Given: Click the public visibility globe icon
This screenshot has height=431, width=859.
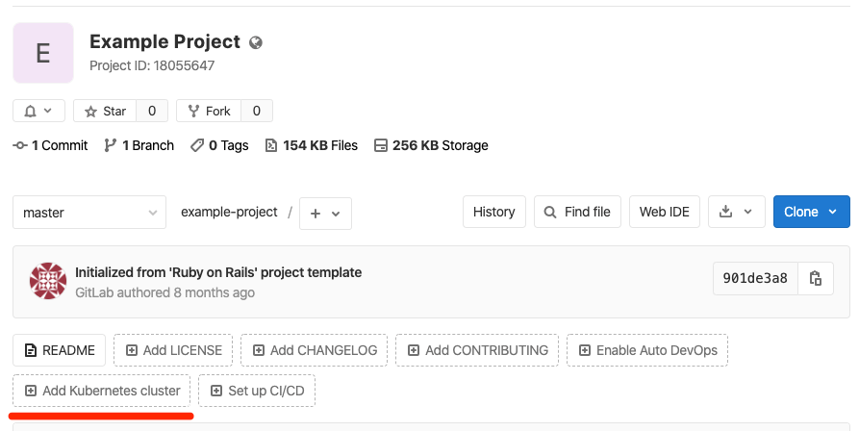Looking at the screenshot, I should (256, 42).
